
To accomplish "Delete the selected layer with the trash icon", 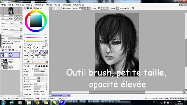I will 13,50.
